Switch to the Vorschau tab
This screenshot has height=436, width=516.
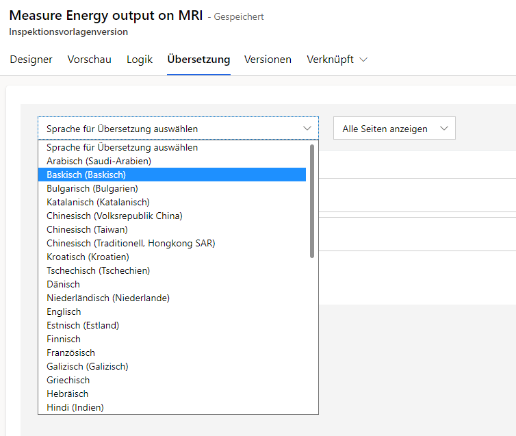coord(89,60)
